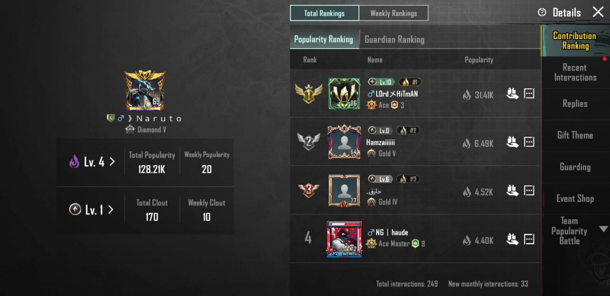The height and width of the screenshot is (296, 610).
Task: Open the gift icon for NG | haude
Action: click(x=512, y=239)
